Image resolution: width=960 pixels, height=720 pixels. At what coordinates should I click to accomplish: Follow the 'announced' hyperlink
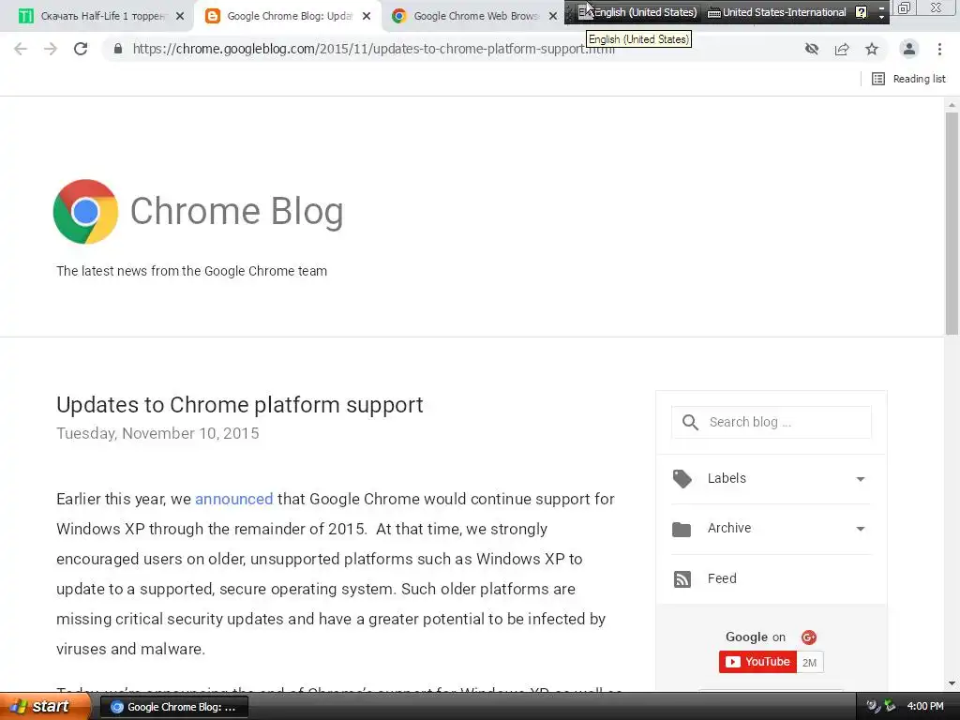point(233,499)
